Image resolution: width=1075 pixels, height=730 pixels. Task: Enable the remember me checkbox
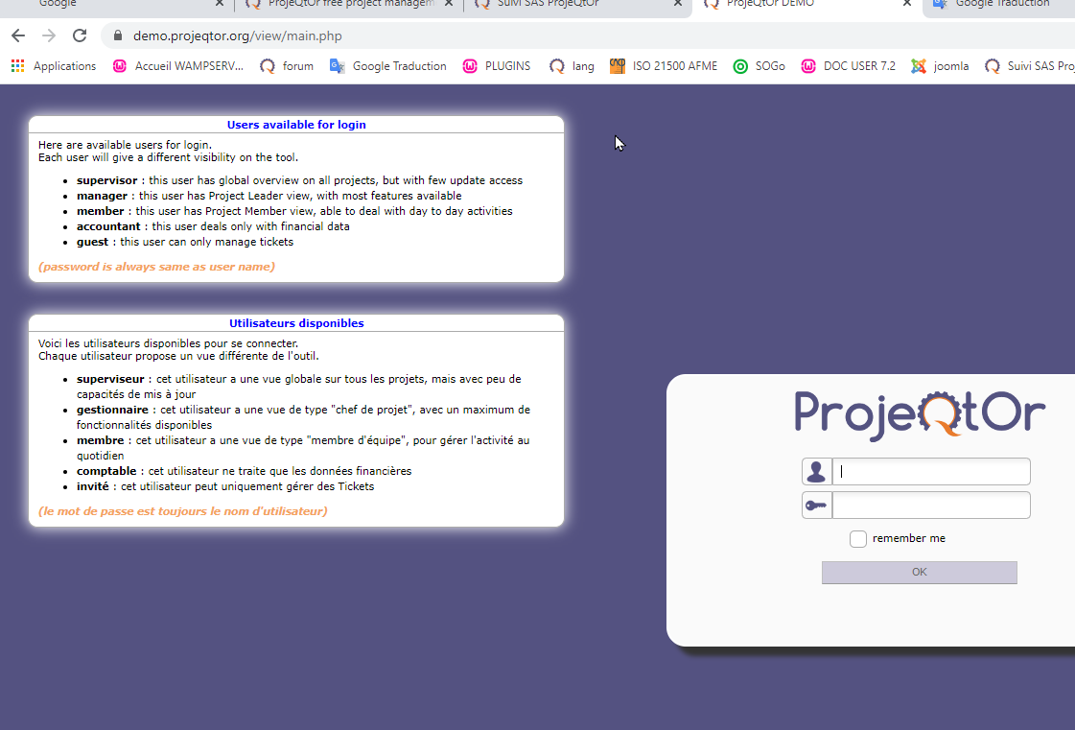pyautogui.click(x=858, y=539)
